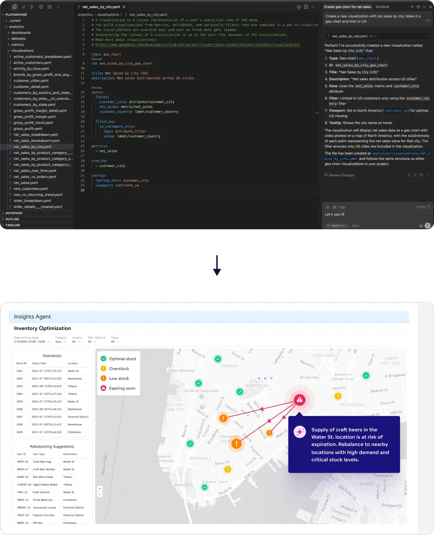Attach an image with the image icon
The width and height of the screenshot is (434, 535).
[x=421, y=226]
